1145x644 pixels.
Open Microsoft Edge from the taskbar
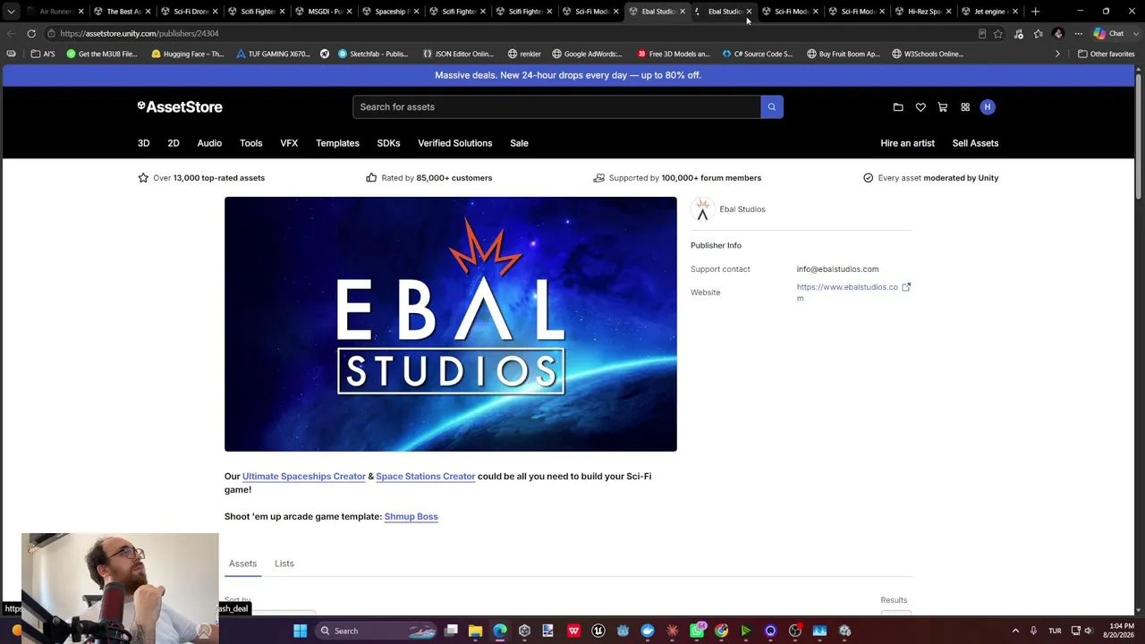click(499, 631)
